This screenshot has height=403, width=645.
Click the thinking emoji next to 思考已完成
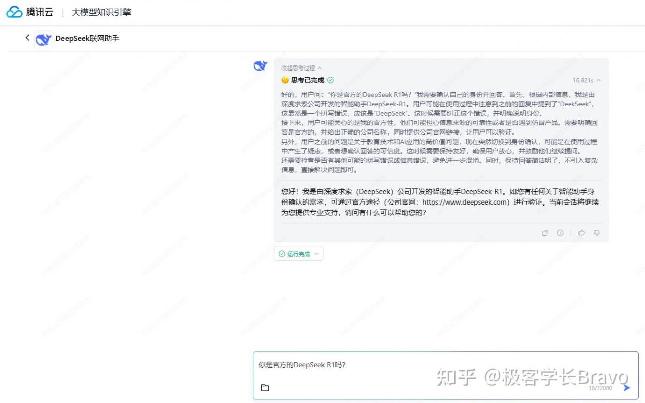click(x=285, y=80)
